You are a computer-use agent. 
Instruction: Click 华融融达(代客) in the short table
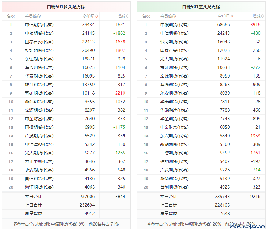click(x=174, y=110)
